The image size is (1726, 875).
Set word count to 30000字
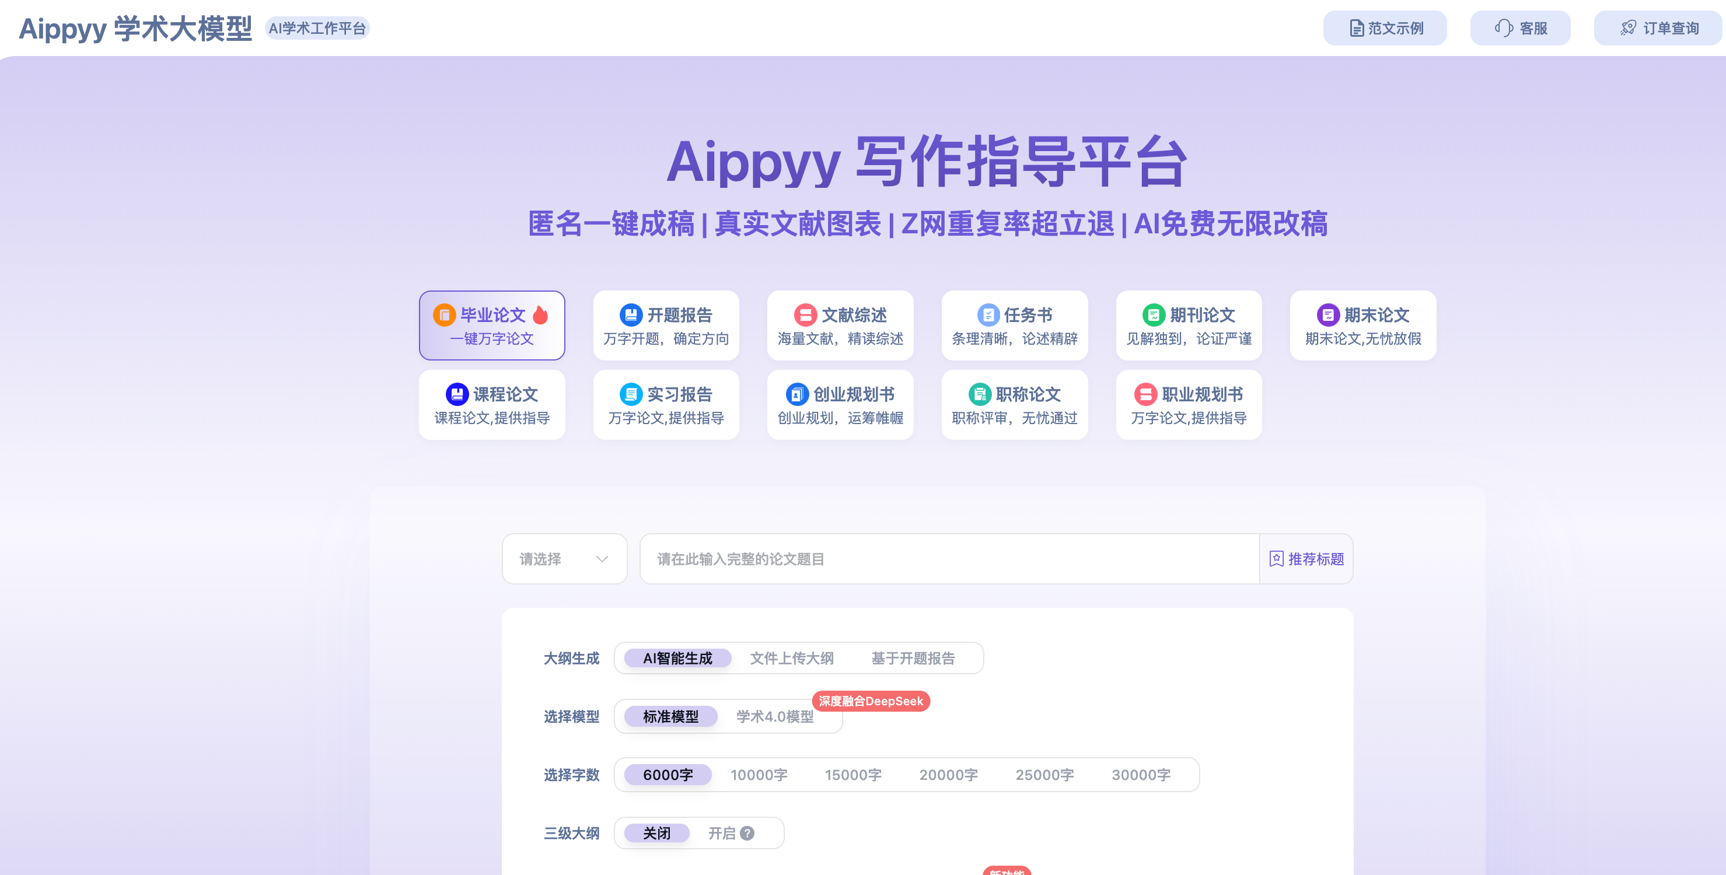(x=1141, y=775)
